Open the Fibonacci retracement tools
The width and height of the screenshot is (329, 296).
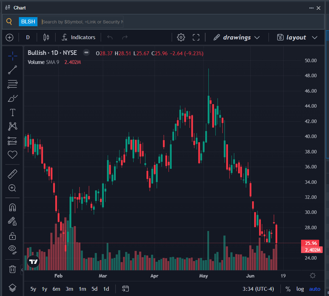(12, 84)
